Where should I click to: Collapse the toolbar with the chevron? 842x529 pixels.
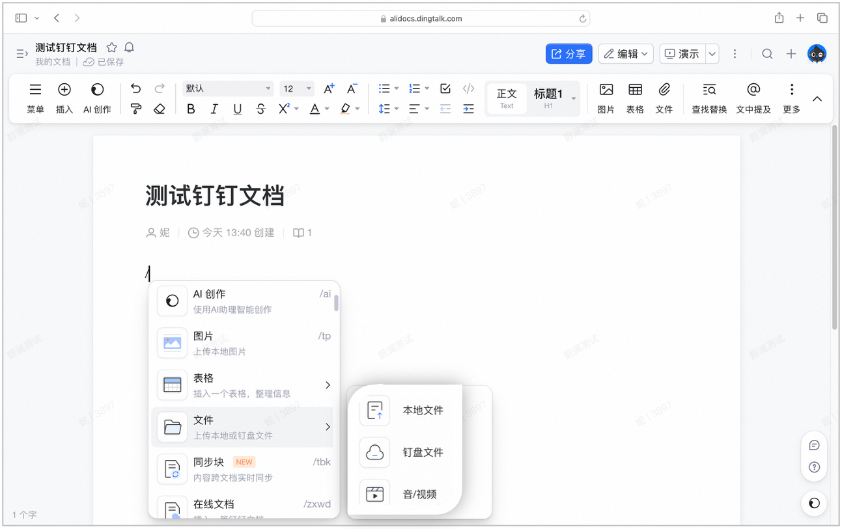pos(817,99)
